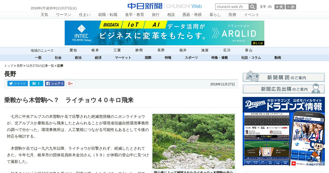Go to 一面 category
This screenshot has width=329, height=173.
[x=38, y=58]
